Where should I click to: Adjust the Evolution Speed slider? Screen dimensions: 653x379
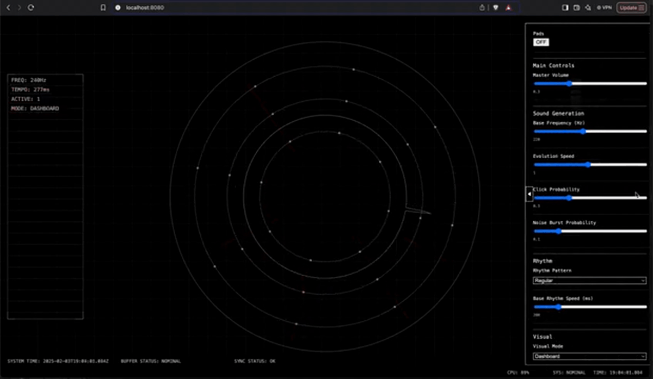pyautogui.click(x=590, y=164)
